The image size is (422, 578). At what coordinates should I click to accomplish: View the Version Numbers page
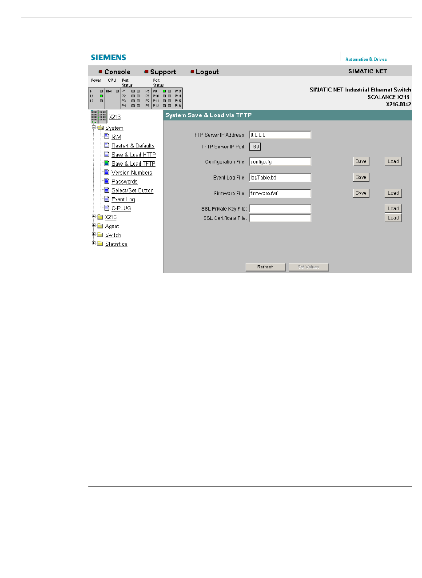[132, 172]
